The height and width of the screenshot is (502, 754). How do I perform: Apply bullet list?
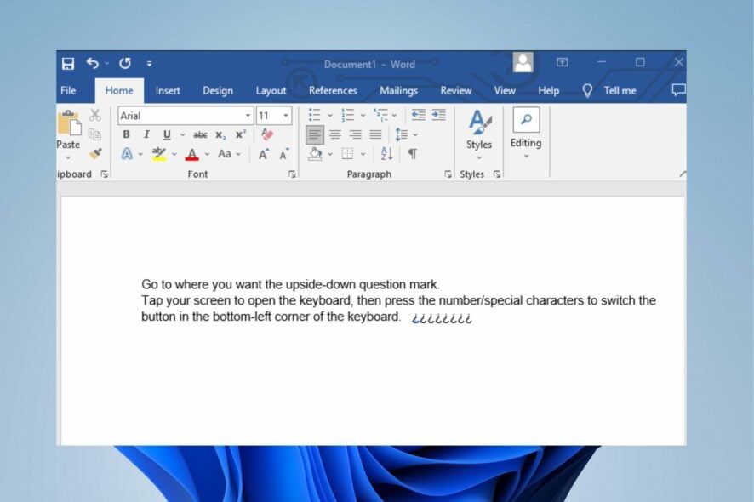(315, 115)
